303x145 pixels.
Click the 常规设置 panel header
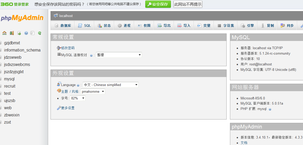pyautogui.click(x=138, y=37)
